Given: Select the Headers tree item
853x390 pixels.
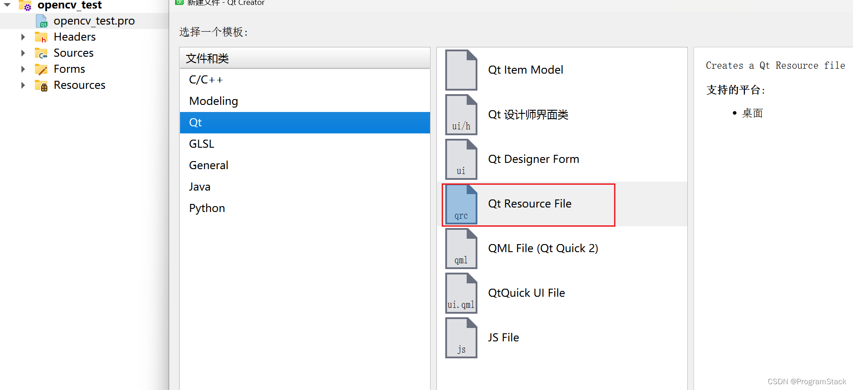Looking at the screenshot, I should [75, 37].
